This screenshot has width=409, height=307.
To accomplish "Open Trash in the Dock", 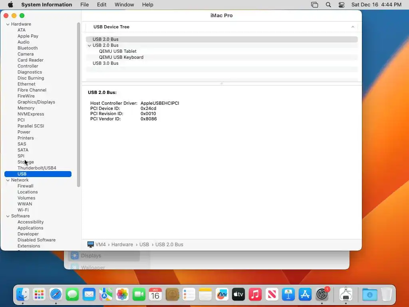I will click(x=386, y=295).
